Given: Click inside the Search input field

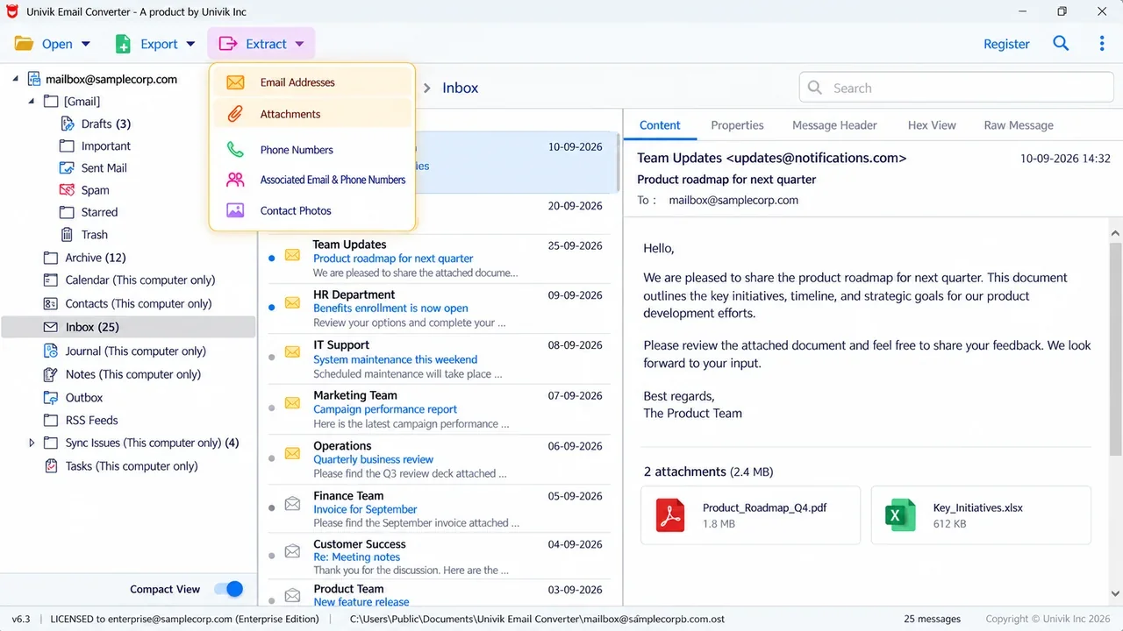Looking at the screenshot, I should pyautogui.click(x=956, y=88).
